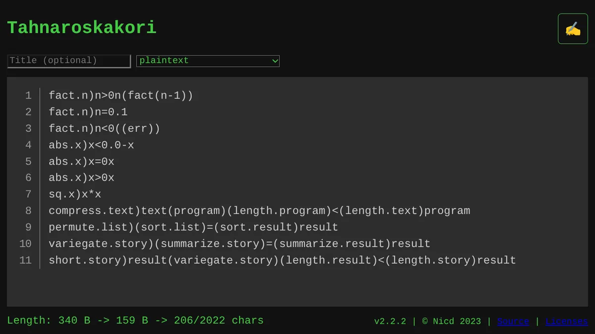Click the compress.text line of code
The image size is (595, 334).
[259, 211]
